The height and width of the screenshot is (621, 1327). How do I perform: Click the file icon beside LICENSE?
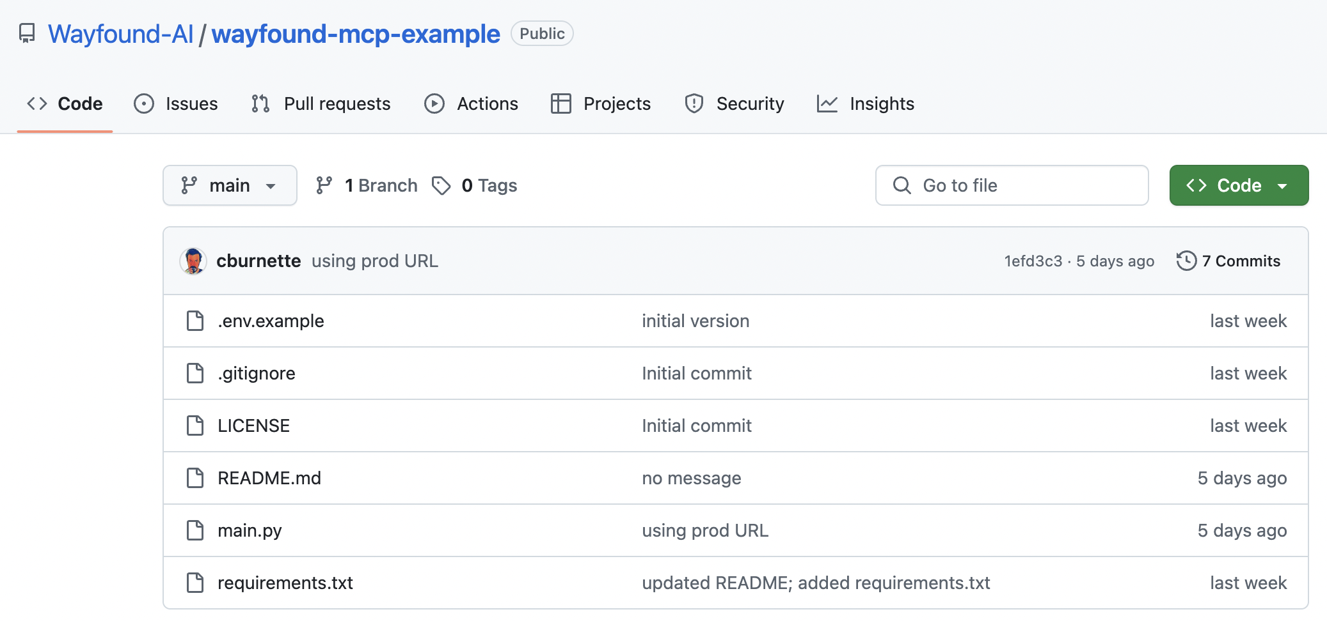(x=195, y=425)
